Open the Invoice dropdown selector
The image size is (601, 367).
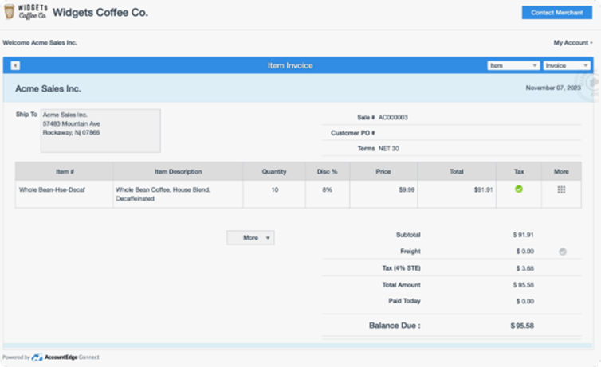tap(566, 65)
